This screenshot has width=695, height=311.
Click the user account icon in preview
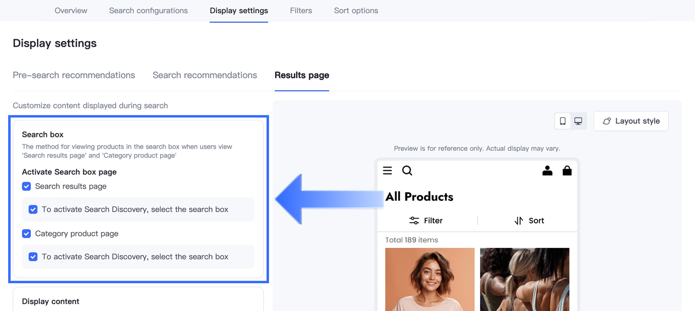(547, 171)
